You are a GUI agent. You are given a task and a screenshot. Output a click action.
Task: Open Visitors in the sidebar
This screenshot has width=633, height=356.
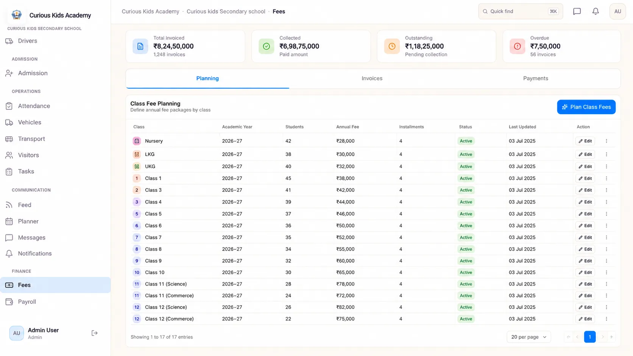(x=55, y=155)
